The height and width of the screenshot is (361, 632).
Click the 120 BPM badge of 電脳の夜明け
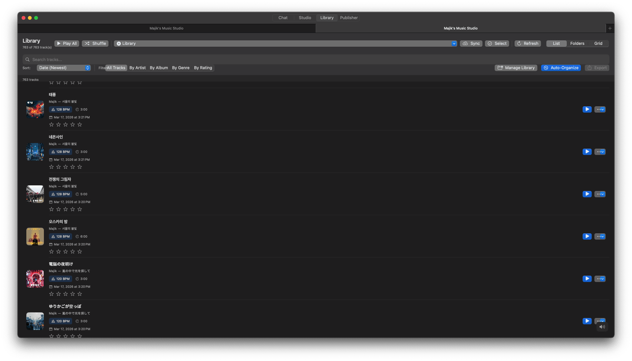[x=61, y=279]
